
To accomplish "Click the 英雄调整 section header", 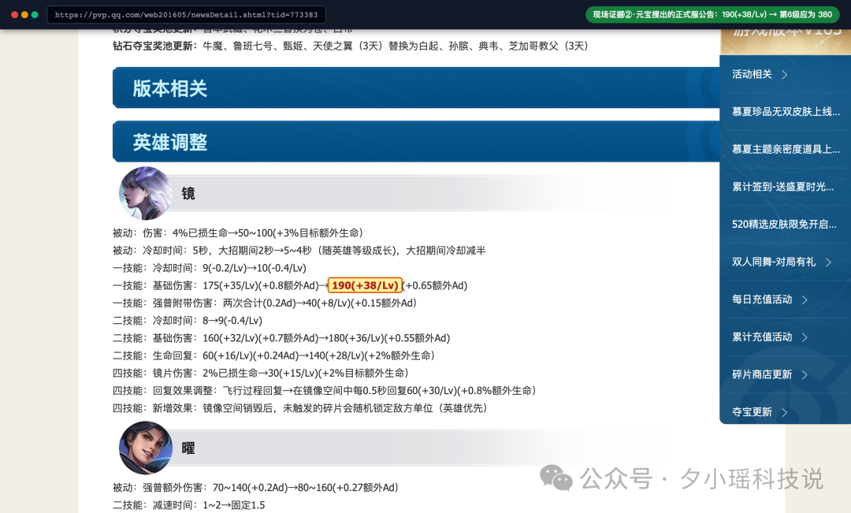I will (x=416, y=142).
